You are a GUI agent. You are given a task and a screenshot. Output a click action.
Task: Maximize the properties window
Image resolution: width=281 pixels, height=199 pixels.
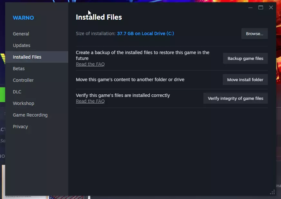(x=261, y=7)
